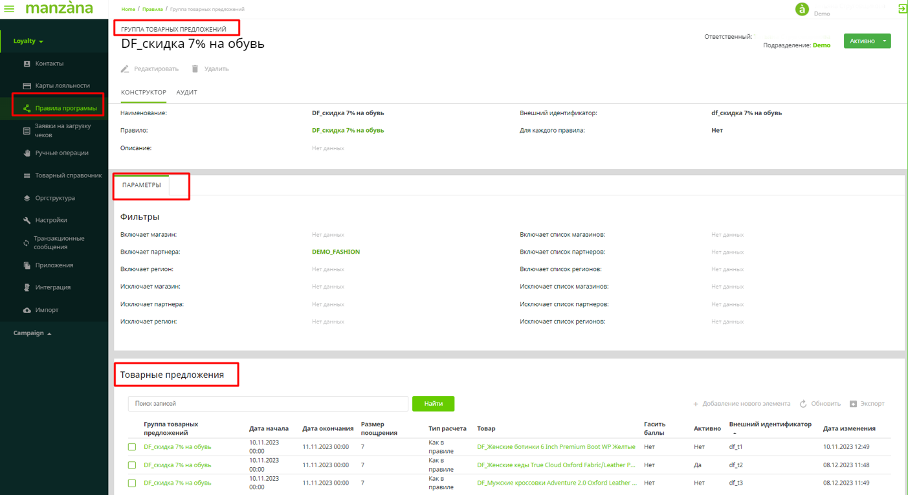Click the Экспорт export icon
This screenshot has width=908, height=495.
(853, 404)
